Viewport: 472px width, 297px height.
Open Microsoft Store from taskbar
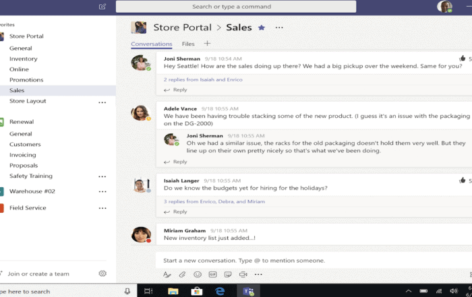197,291
